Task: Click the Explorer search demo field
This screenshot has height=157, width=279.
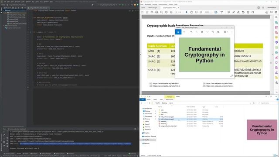Action: coord(267,103)
